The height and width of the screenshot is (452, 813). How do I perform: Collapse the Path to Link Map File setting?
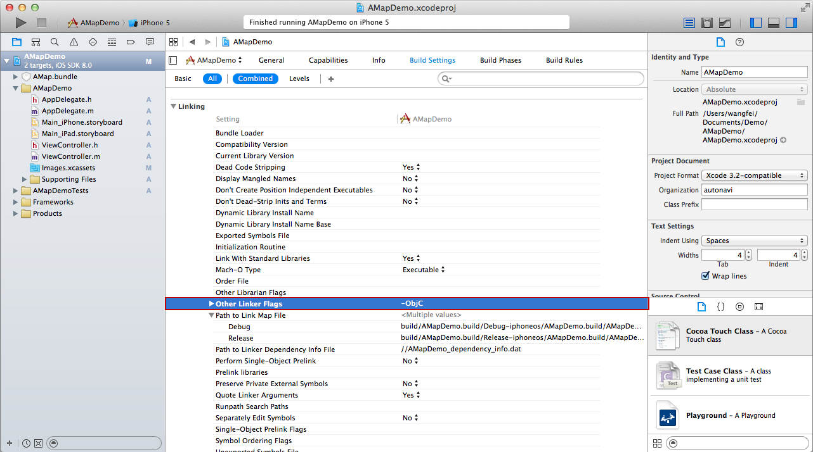click(212, 315)
